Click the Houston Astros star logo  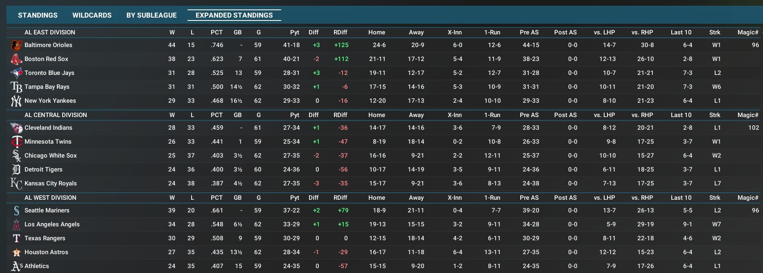(x=16, y=252)
